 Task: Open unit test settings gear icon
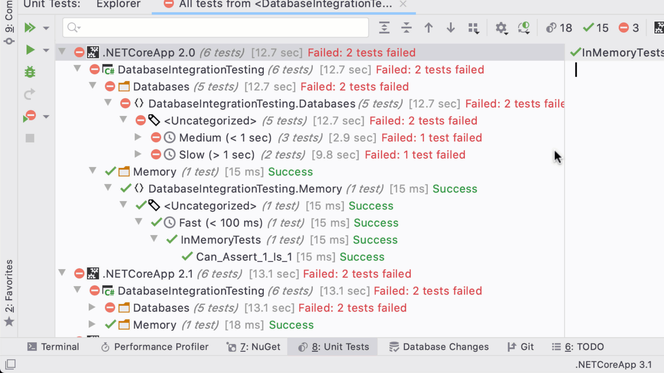click(x=501, y=28)
